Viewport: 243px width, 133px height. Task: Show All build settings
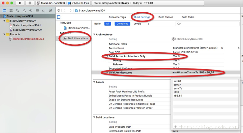108,24
